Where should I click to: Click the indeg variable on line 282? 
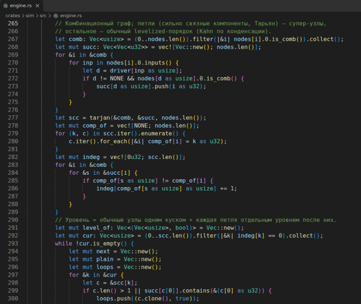(x=91, y=157)
